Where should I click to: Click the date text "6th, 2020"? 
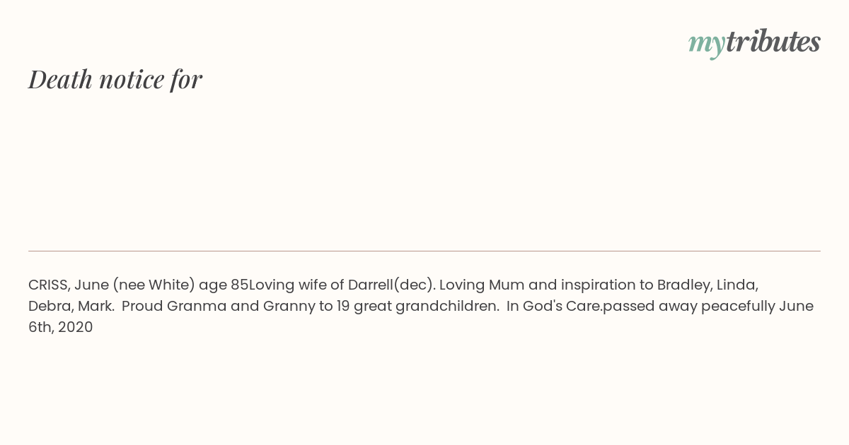(61, 328)
